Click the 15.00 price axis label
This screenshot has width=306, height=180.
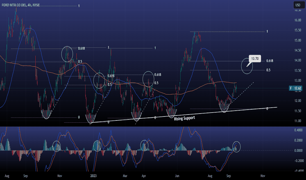[297, 40]
